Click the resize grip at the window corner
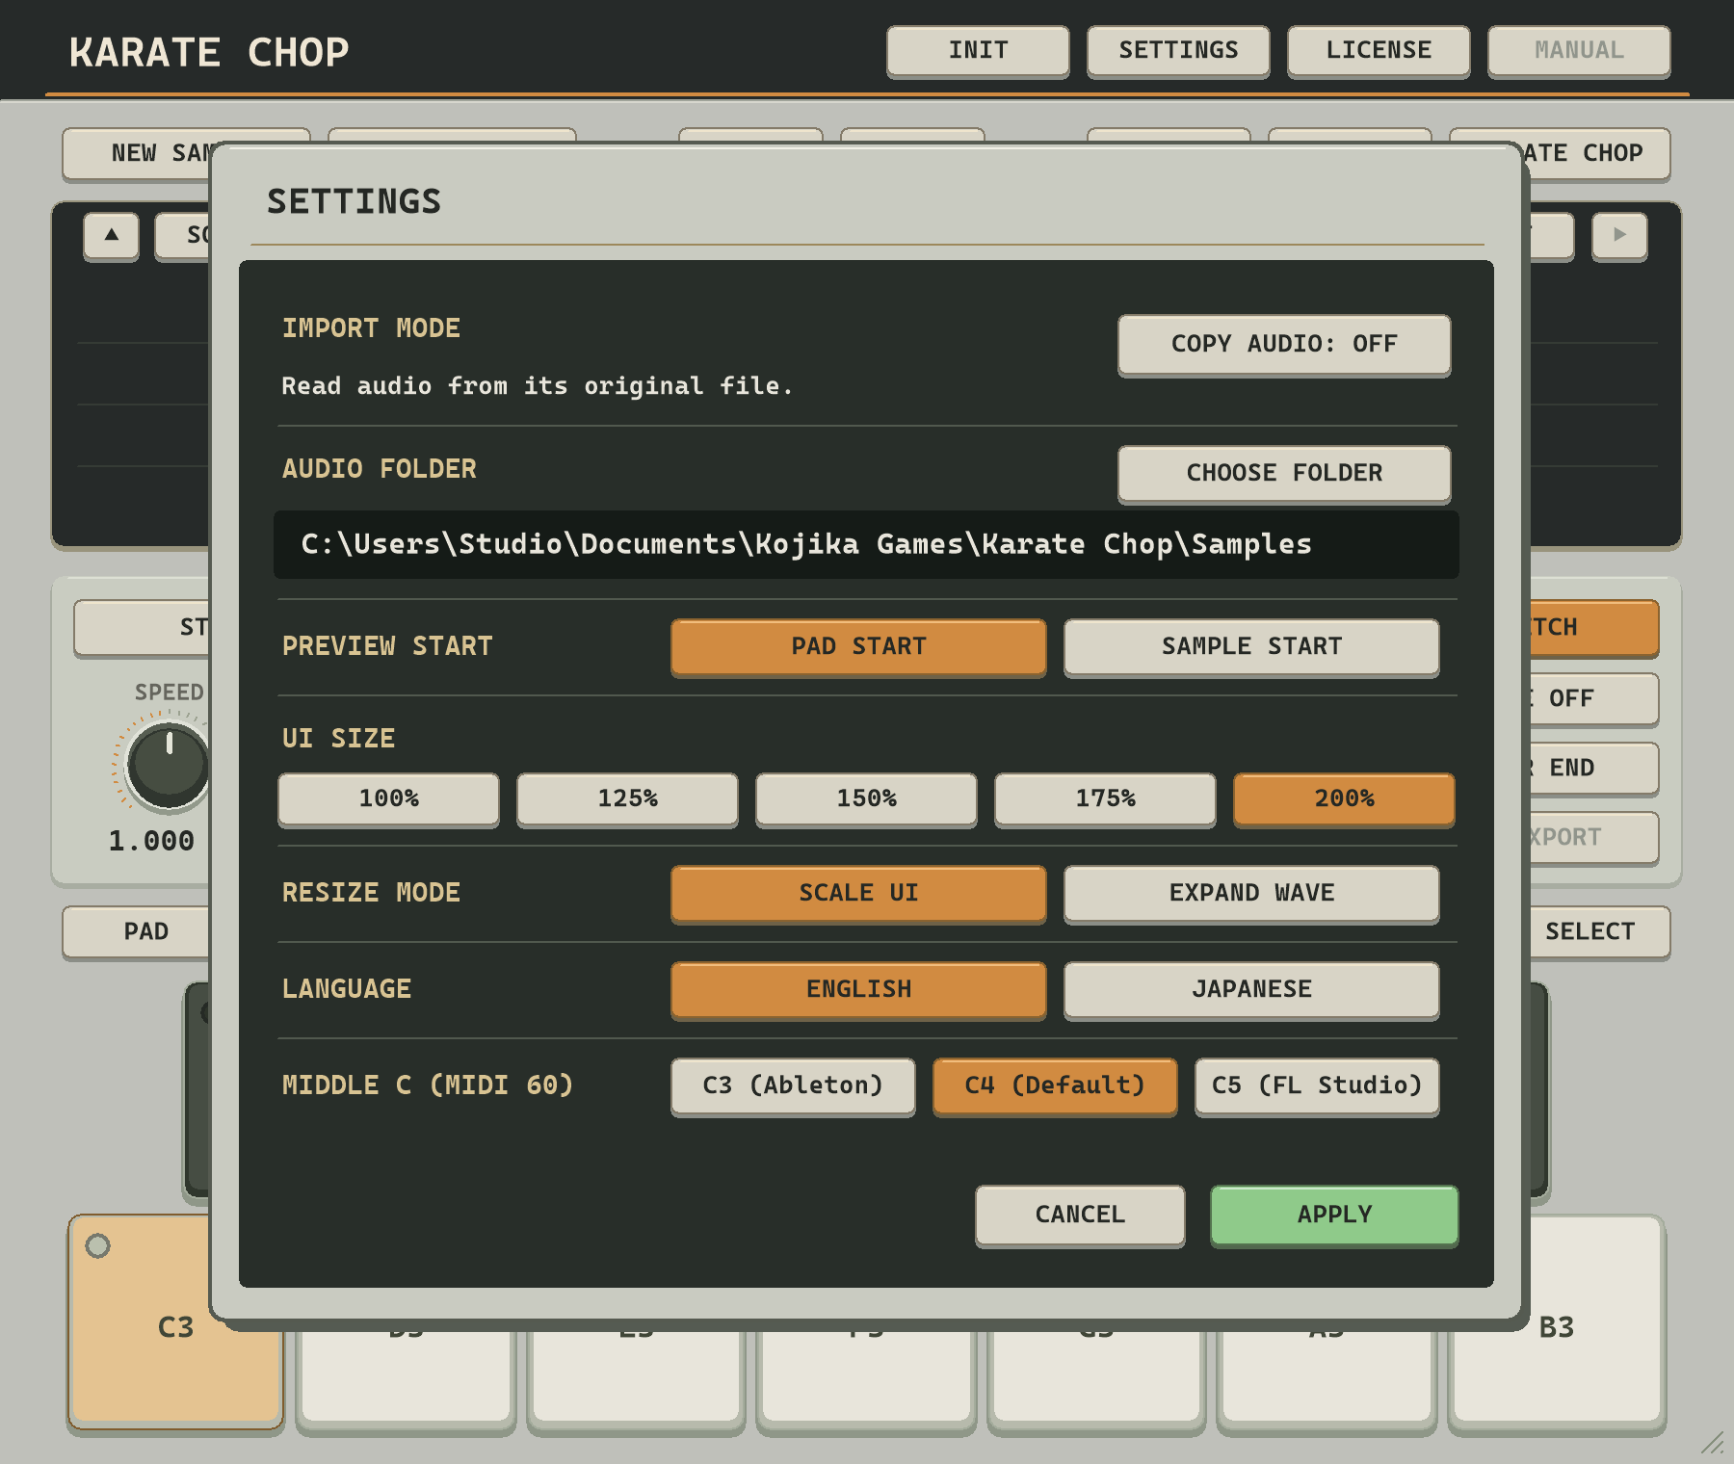Viewport: 1734px width, 1464px height. [x=1712, y=1443]
